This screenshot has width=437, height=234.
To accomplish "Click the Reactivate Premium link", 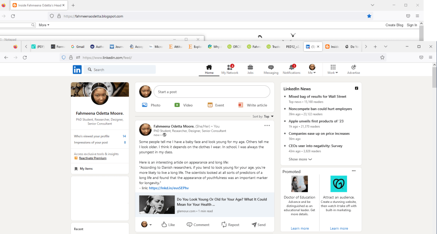I will pos(92,158).
